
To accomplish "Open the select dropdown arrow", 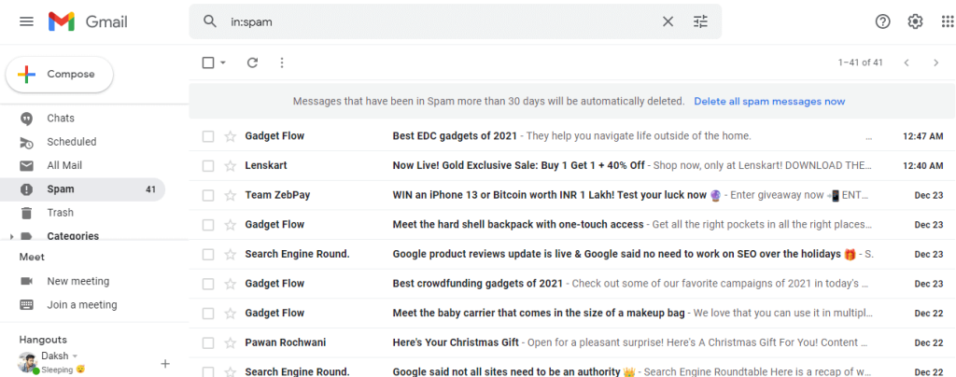I will coord(223,63).
